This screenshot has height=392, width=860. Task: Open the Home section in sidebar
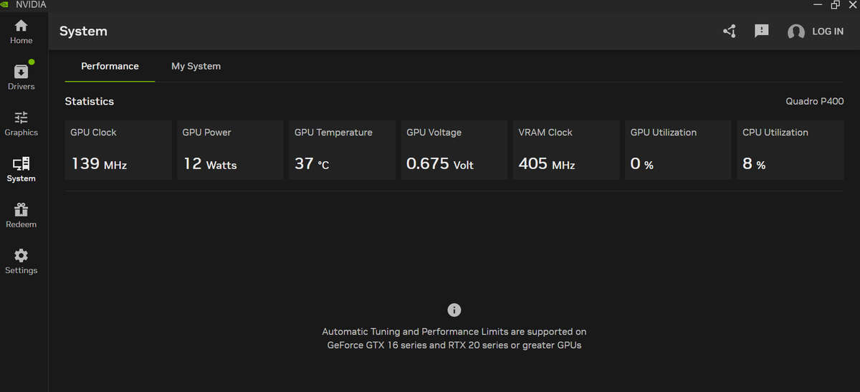(x=21, y=32)
